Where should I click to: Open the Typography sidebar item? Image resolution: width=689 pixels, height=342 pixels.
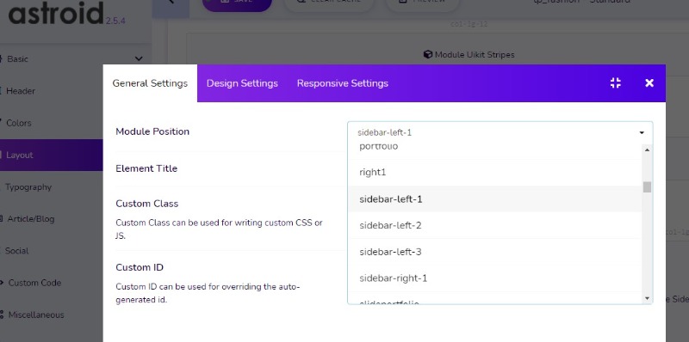tap(28, 187)
